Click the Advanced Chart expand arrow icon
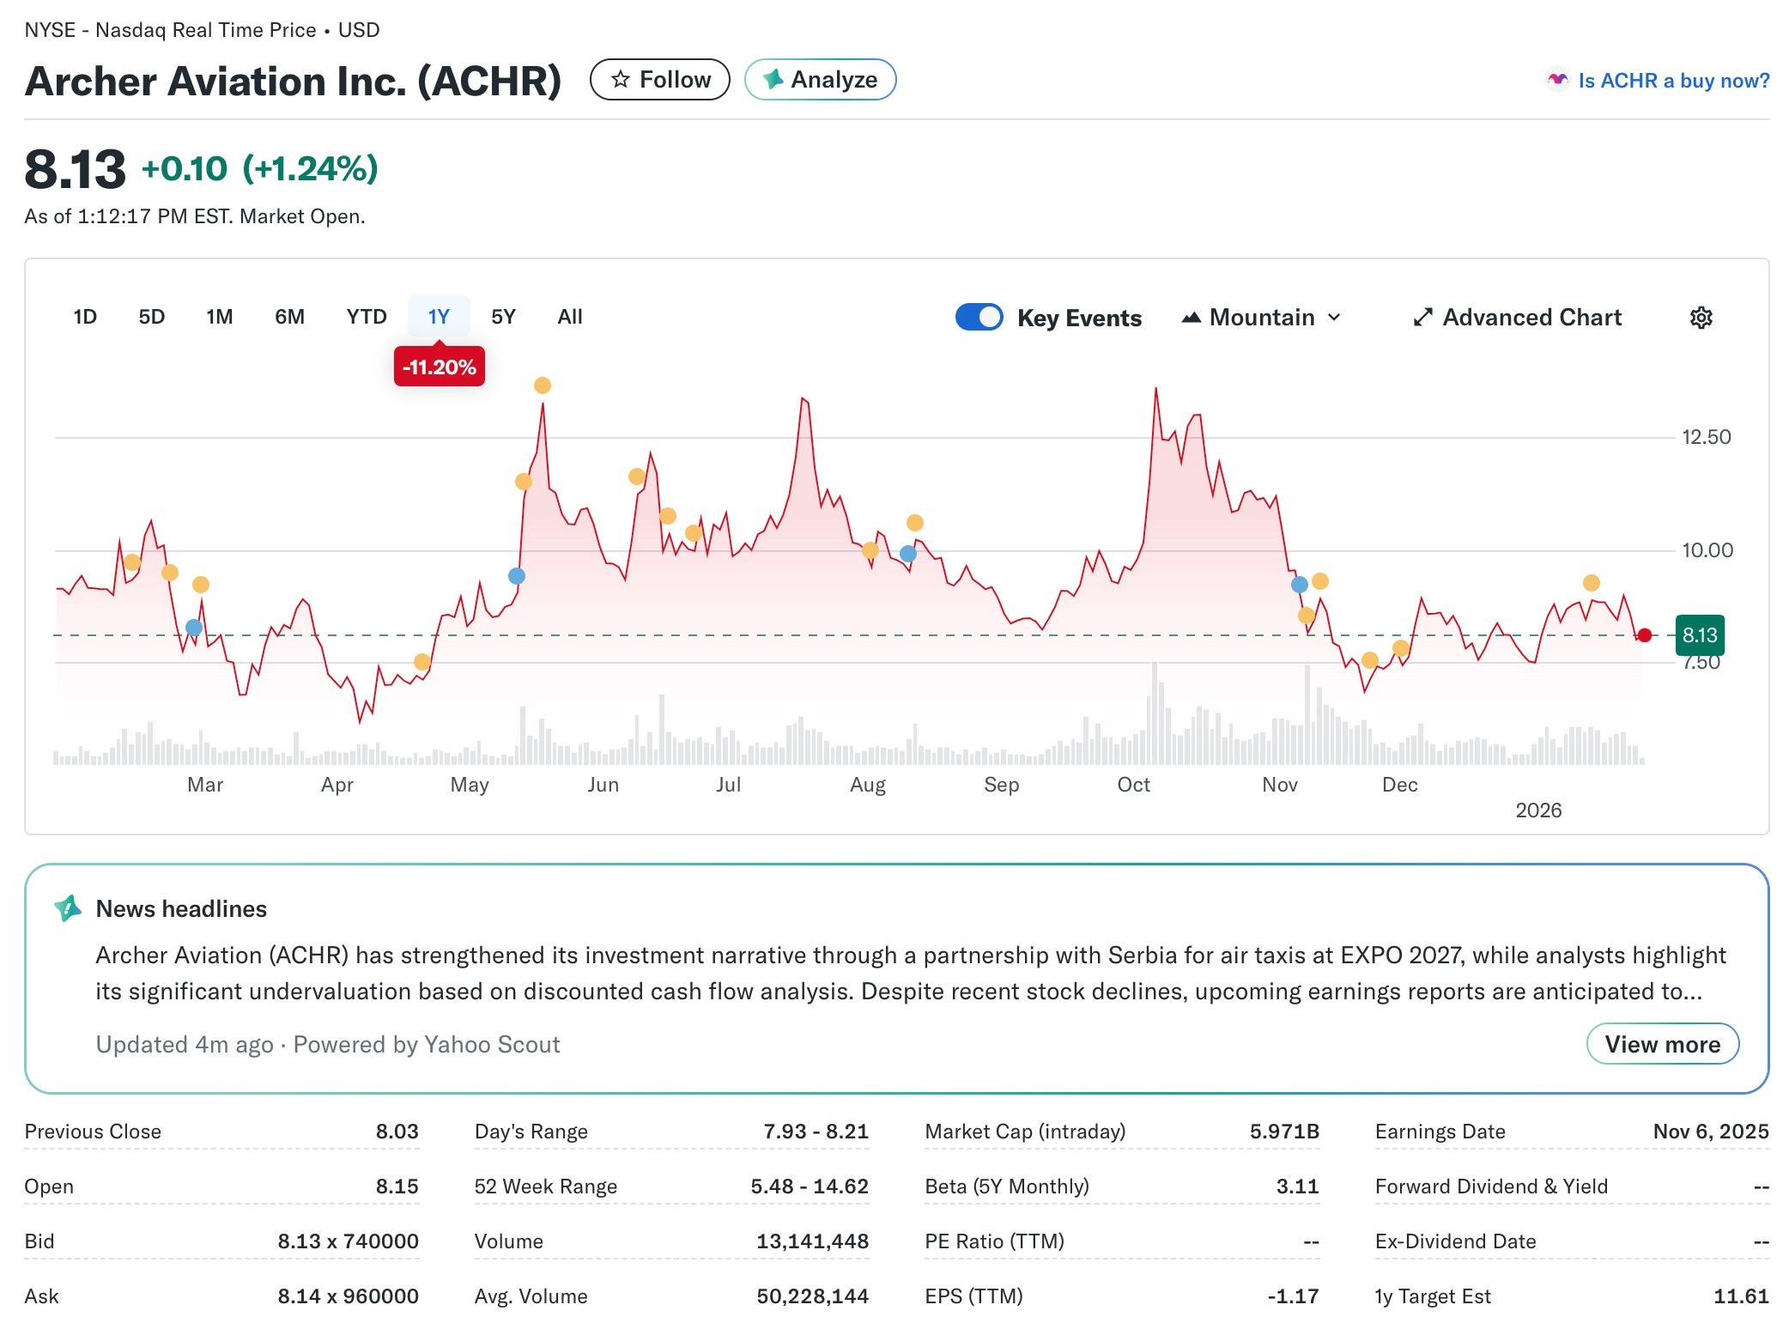Image resolution: width=1789 pixels, height=1329 pixels. pos(1422,318)
